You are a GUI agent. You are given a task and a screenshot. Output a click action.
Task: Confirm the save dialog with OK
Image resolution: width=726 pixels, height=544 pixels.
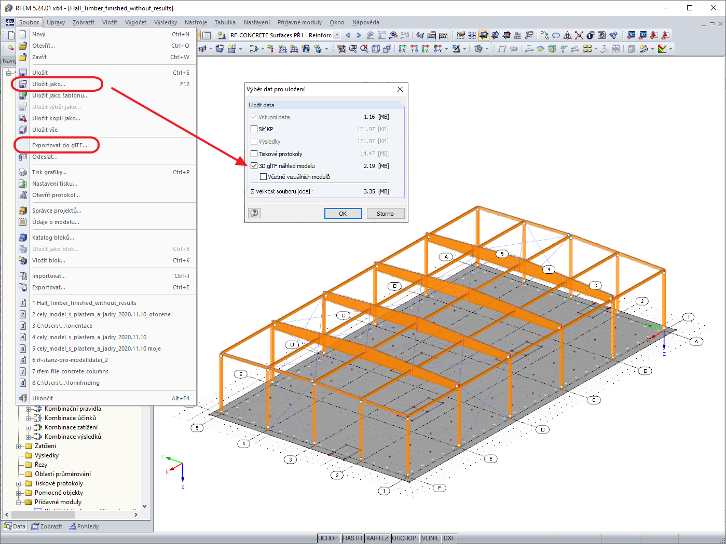coord(343,214)
